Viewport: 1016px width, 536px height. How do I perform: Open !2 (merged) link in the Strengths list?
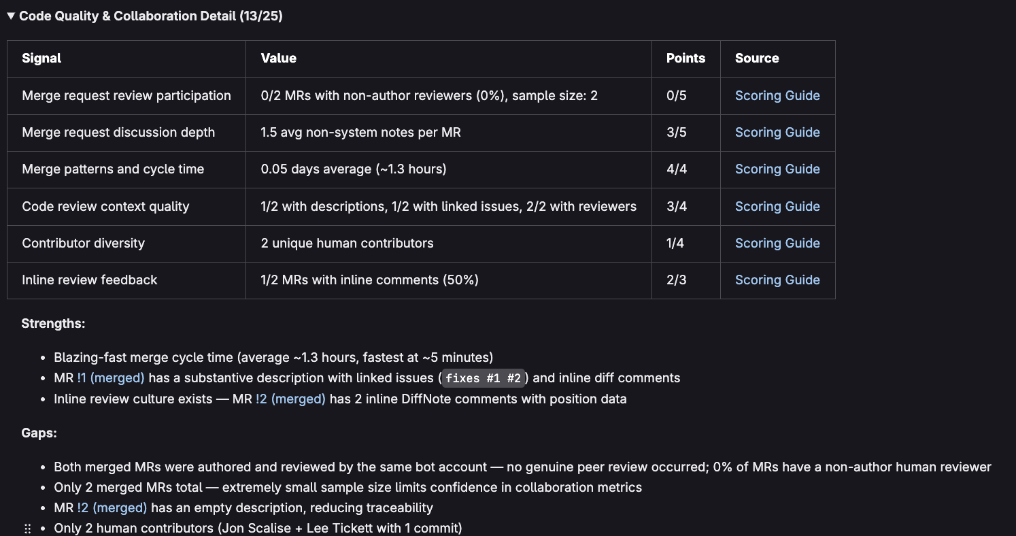tap(290, 399)
